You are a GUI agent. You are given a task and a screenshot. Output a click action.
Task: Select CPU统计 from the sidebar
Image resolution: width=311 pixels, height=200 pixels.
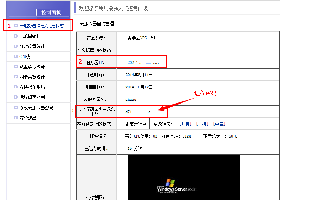[x=27, y=56]
